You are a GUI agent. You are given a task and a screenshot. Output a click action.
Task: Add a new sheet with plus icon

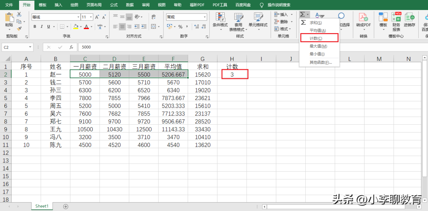[x=66, y=206]
